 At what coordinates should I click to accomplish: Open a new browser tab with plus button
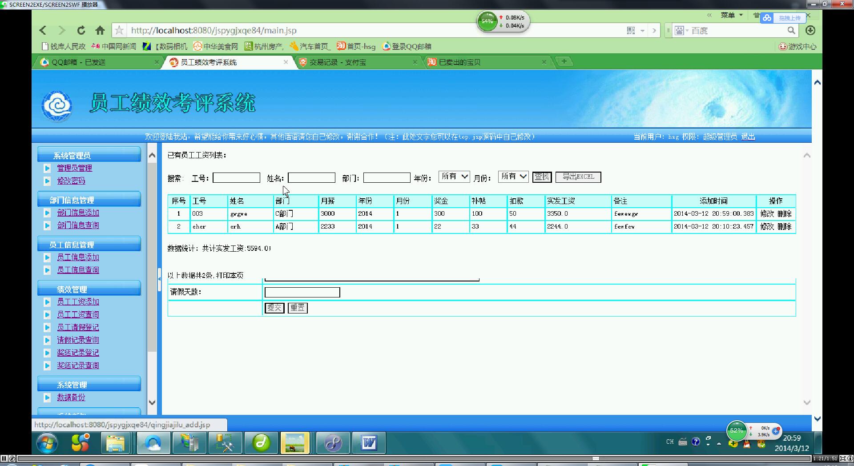tap(564, 61)
